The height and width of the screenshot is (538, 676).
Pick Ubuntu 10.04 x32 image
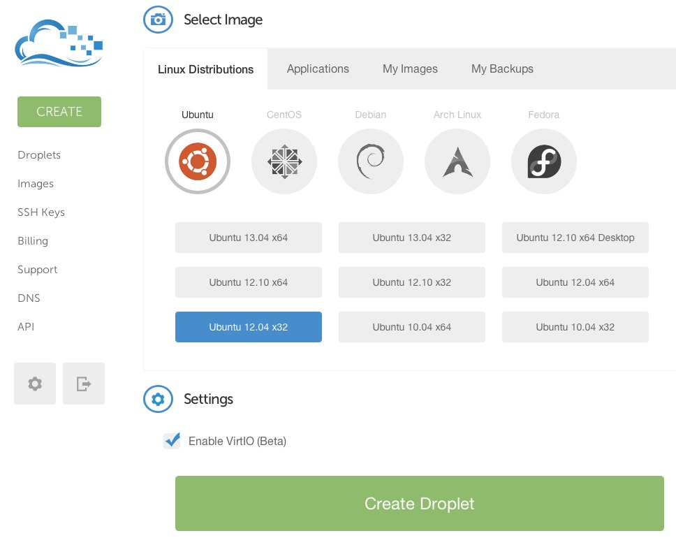click(x=575, y=327)
